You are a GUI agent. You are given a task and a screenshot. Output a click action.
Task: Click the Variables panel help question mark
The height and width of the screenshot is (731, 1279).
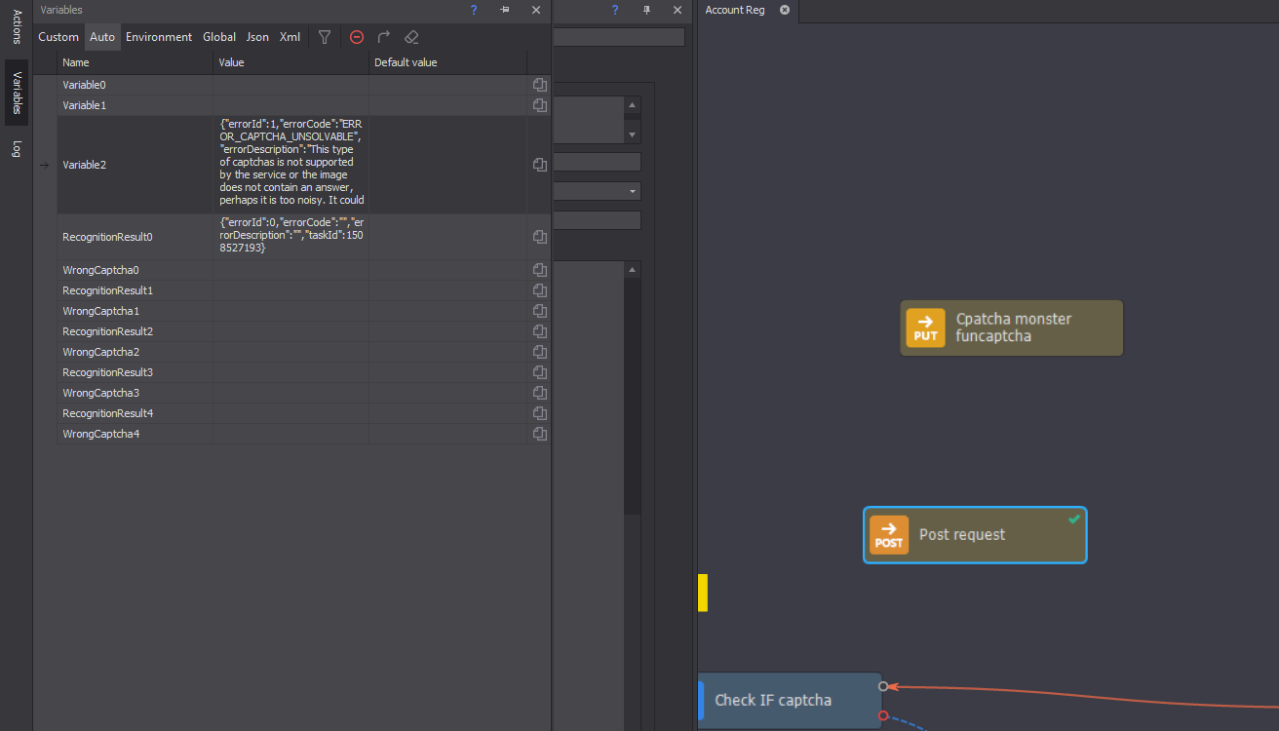[x=474, y=10]
